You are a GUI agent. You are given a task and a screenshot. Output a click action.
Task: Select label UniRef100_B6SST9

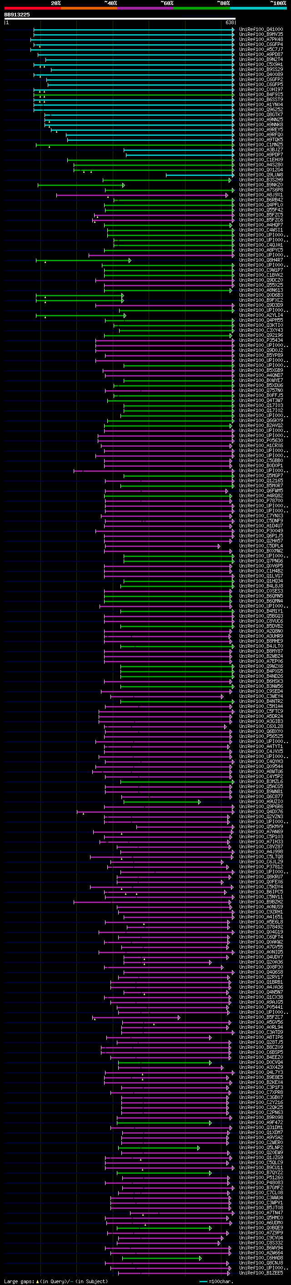(261, 100)
